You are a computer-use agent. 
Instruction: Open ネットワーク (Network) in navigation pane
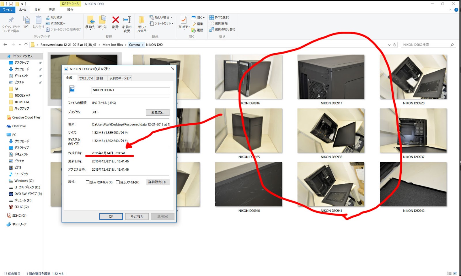pyautogui.click(x=17, y=224)
